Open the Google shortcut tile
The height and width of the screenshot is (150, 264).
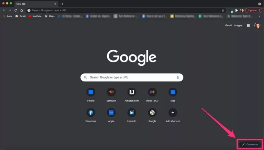click(152, 115)
